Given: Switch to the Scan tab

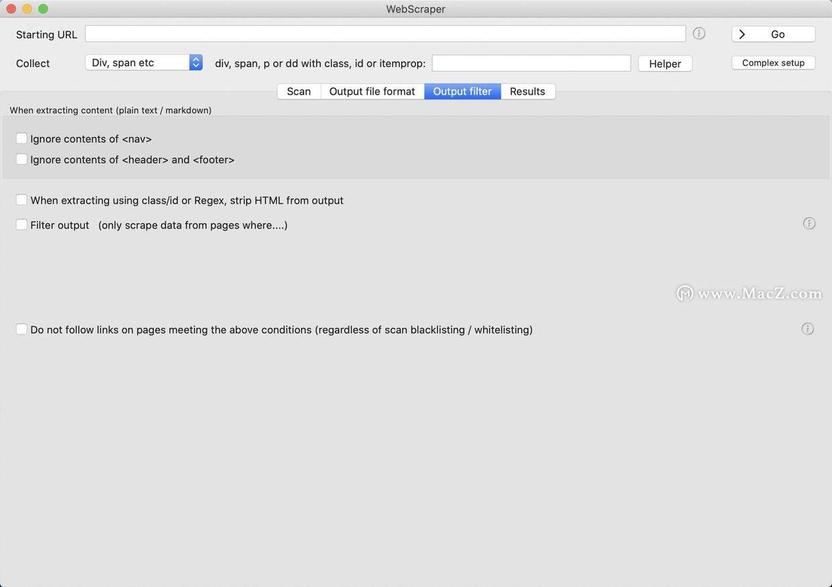Looking at the screenshot, I should [299, 91].
